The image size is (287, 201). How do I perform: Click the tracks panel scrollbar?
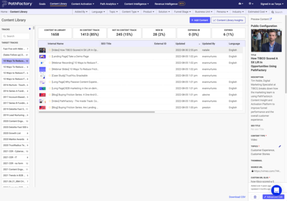click(33, 28)
